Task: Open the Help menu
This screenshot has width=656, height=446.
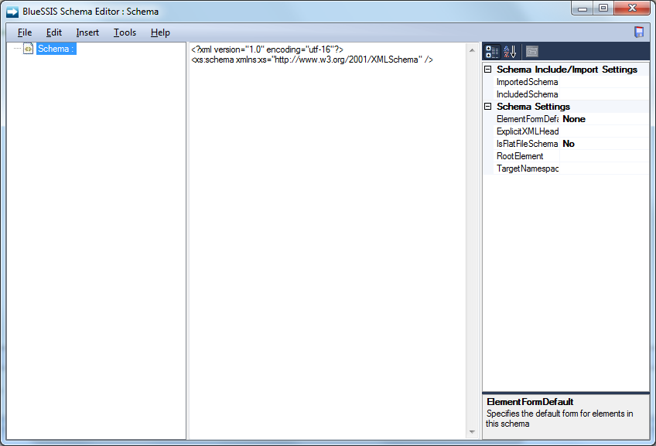Action: point(160,32)
